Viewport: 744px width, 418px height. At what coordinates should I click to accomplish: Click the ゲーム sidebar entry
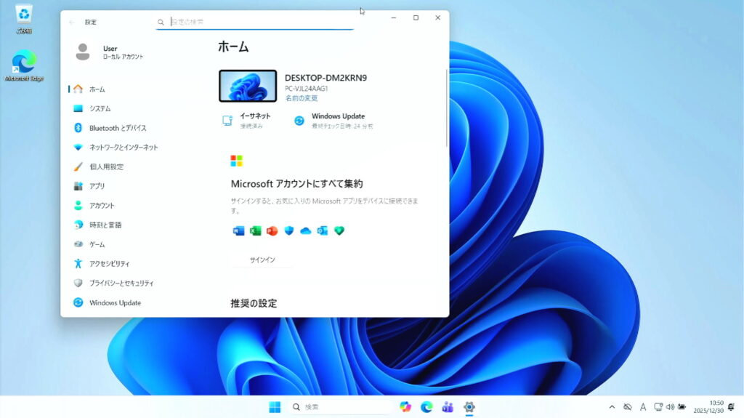97,244
